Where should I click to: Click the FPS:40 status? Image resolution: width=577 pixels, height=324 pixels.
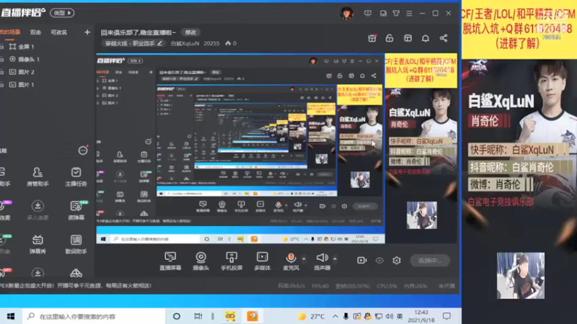tap(320, 285)
